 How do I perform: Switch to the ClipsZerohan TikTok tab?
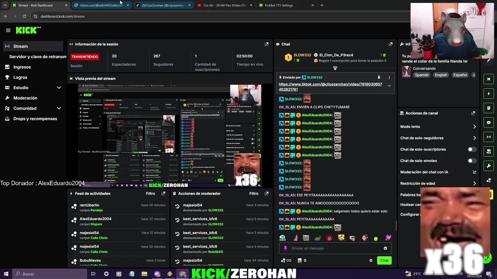[163, 5]
